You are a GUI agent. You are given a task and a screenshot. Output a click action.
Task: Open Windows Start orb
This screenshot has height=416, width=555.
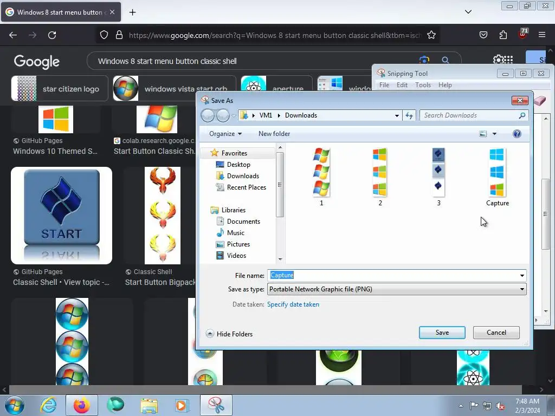coord(14,406)
